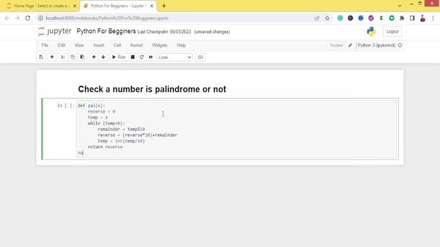Click the Python 3 (ipykernel) kernel name
Screen dimensions: 440x247
[x=376, y=45]
